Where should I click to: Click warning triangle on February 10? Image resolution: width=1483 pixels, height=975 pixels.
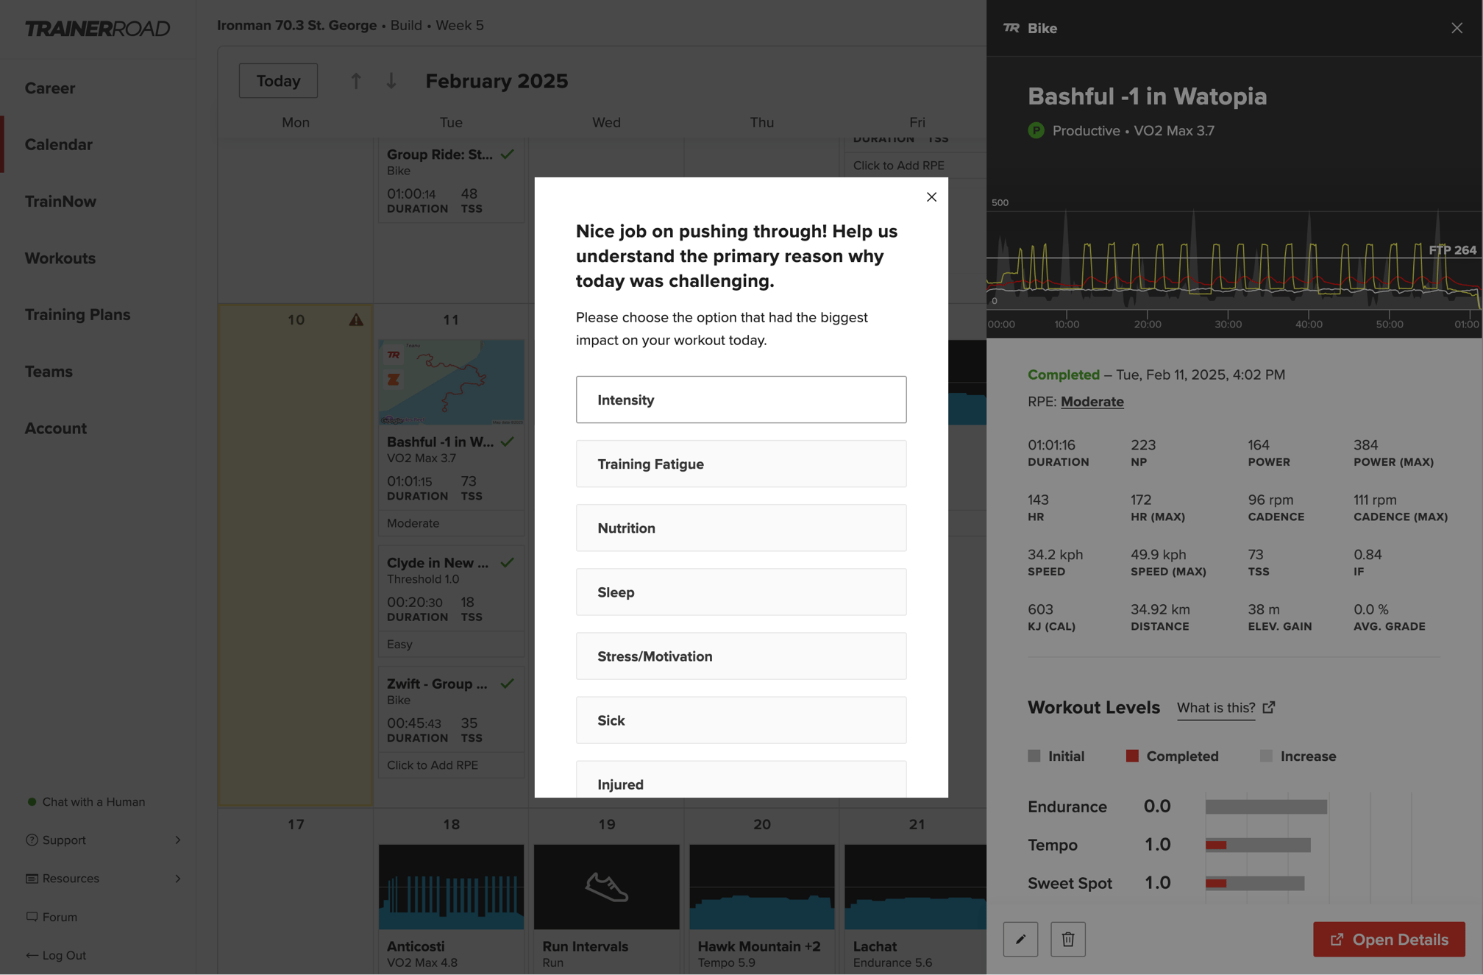point(356,319)
